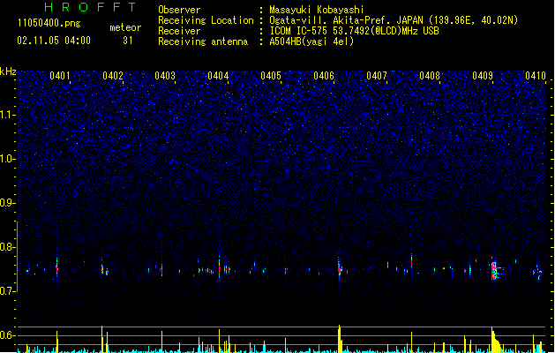Click the 0.9 frequency axis label

[x=8, y=203]
